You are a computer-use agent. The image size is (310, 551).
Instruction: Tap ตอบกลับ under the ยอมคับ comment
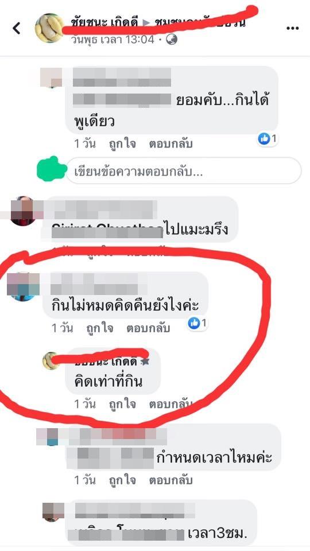171,143
